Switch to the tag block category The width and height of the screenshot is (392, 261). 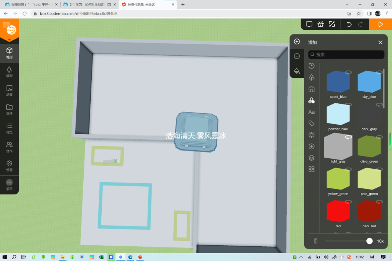click(312, 124)
